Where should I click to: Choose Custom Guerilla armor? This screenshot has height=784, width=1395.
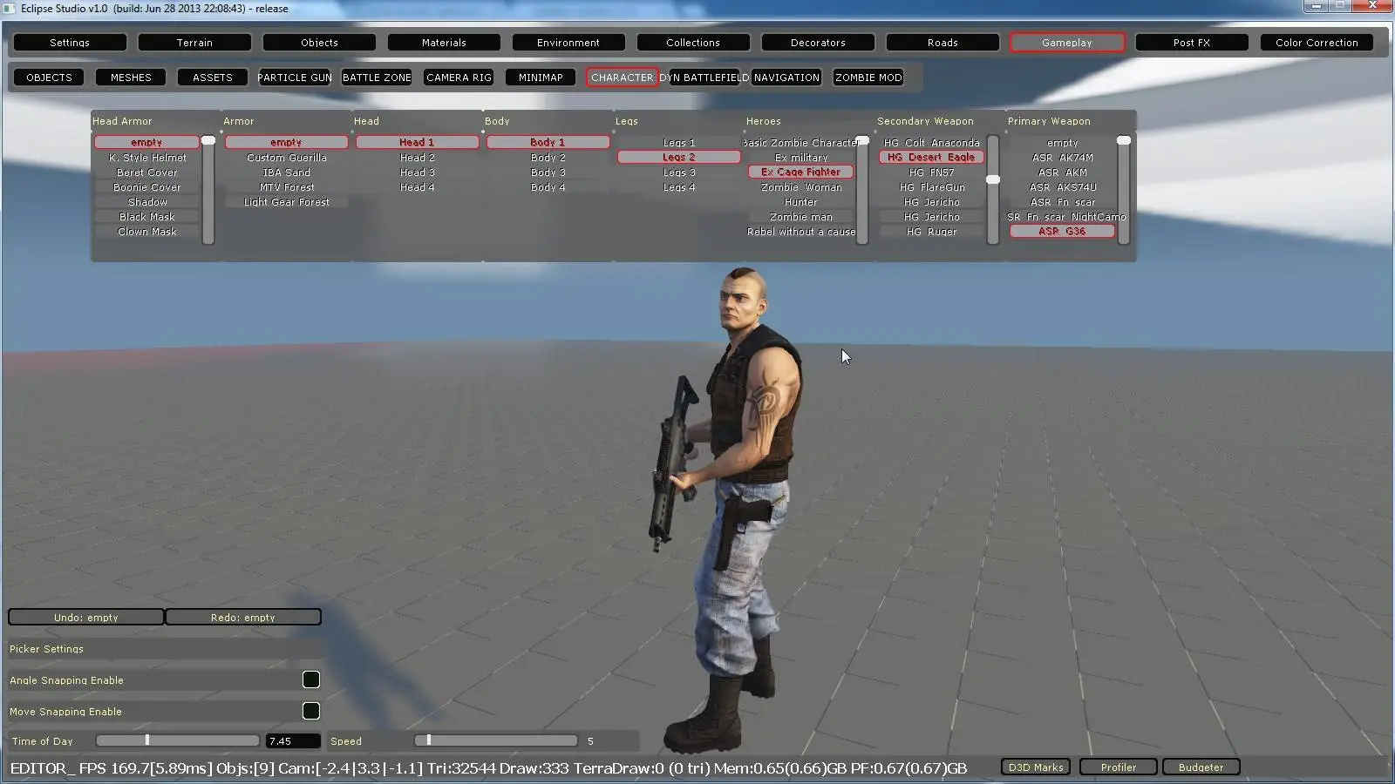pyautogui.click(x=287, y=158)
